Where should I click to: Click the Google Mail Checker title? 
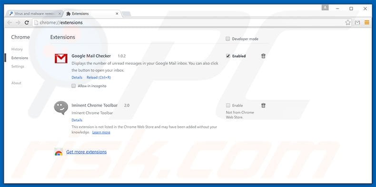(91, 56)
